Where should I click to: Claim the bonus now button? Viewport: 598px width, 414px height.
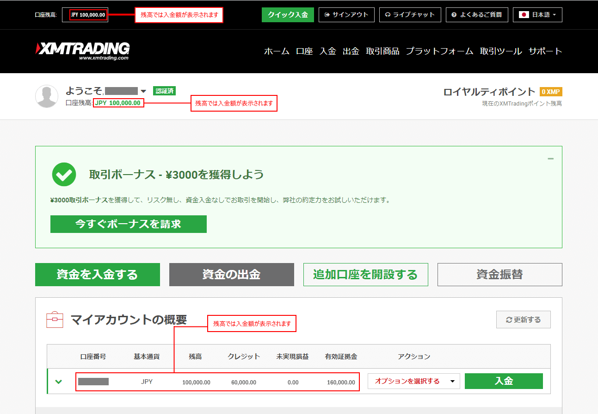tap(128, 224)
